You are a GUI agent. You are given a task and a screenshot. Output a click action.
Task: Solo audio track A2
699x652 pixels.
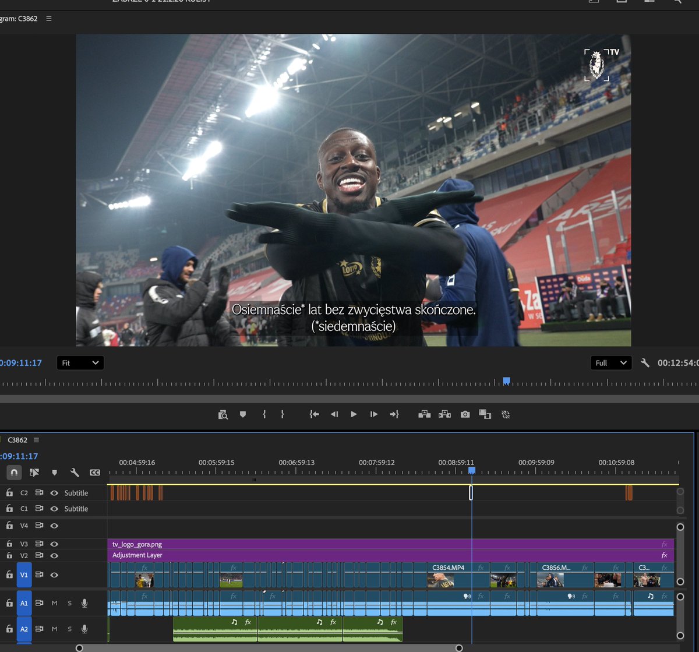(69, 629)
